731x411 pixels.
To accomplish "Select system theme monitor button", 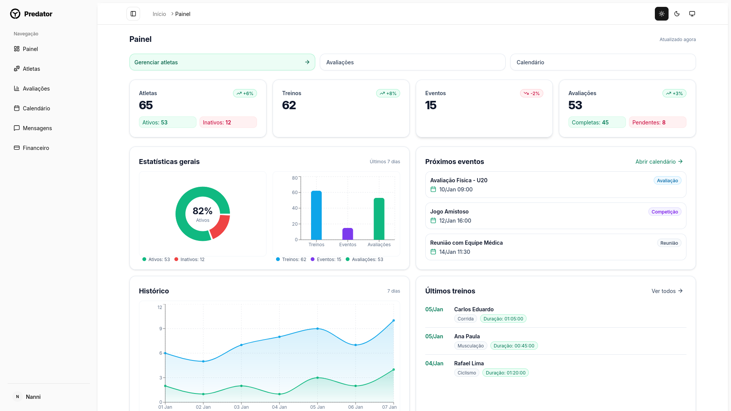I will pyautogui.click(x=692, y=14).
